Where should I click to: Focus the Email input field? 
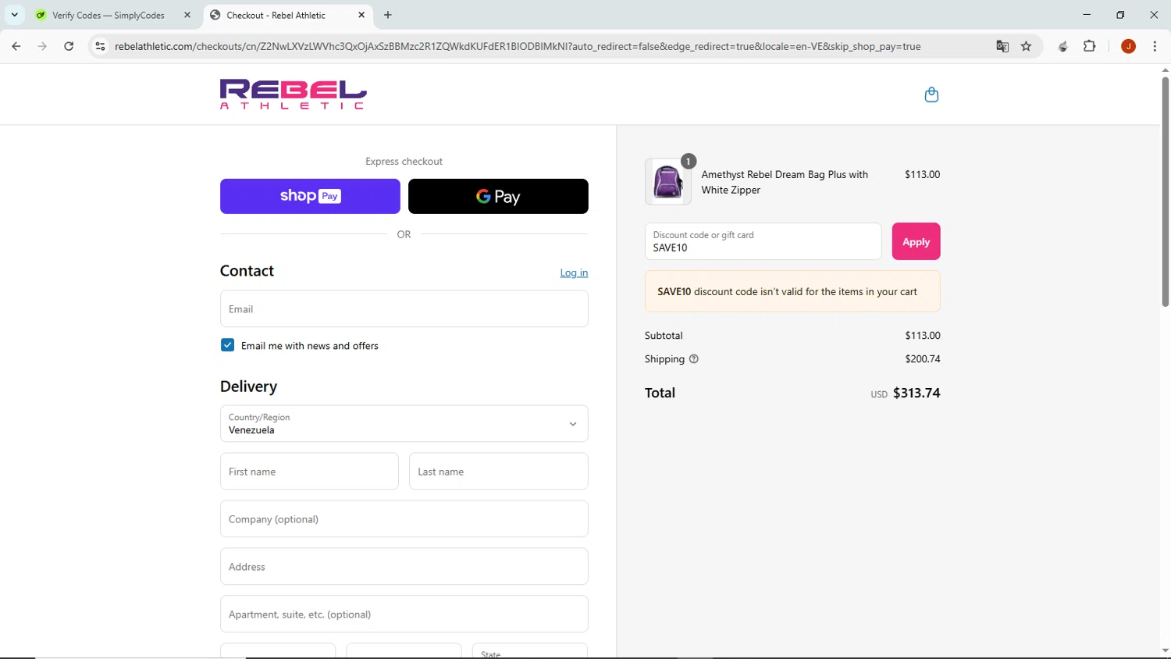(404, 309)
